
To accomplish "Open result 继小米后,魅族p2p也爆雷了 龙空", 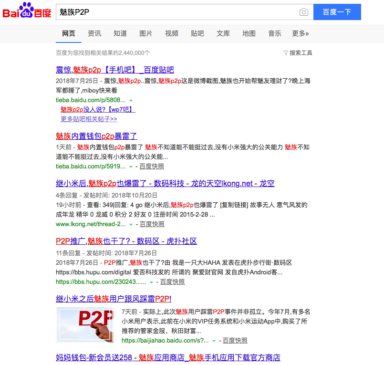I will pyautogui.click(x=165, y=184).
